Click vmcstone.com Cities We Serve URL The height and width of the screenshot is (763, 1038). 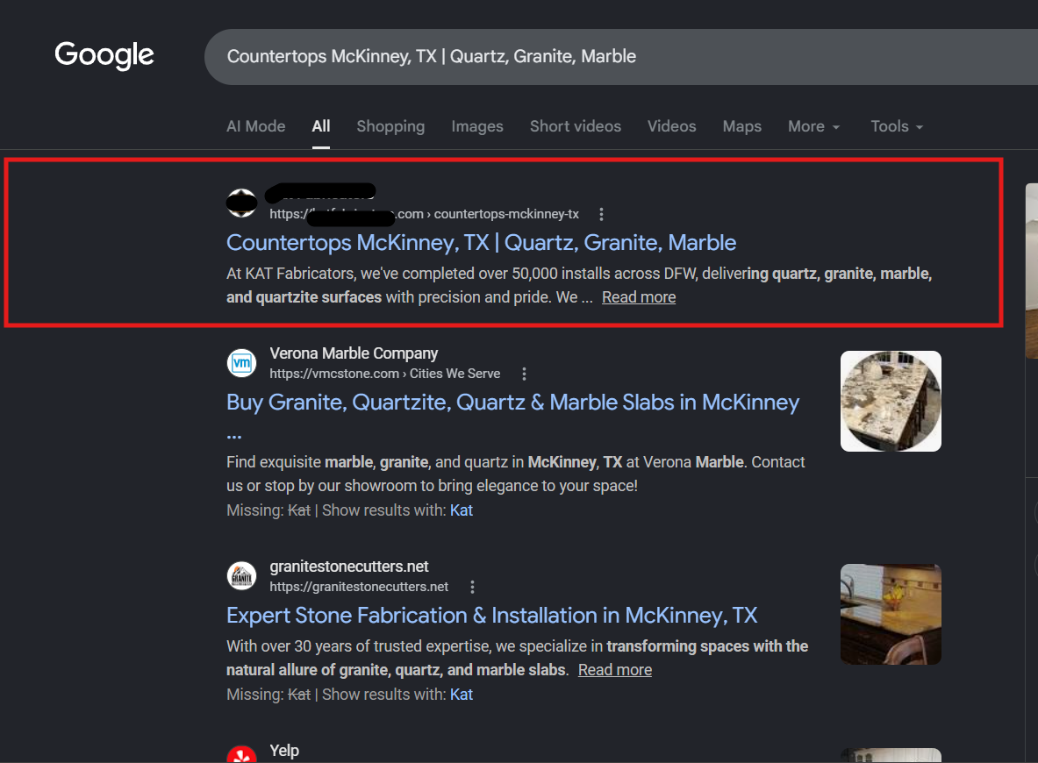(x=384, y=374)
